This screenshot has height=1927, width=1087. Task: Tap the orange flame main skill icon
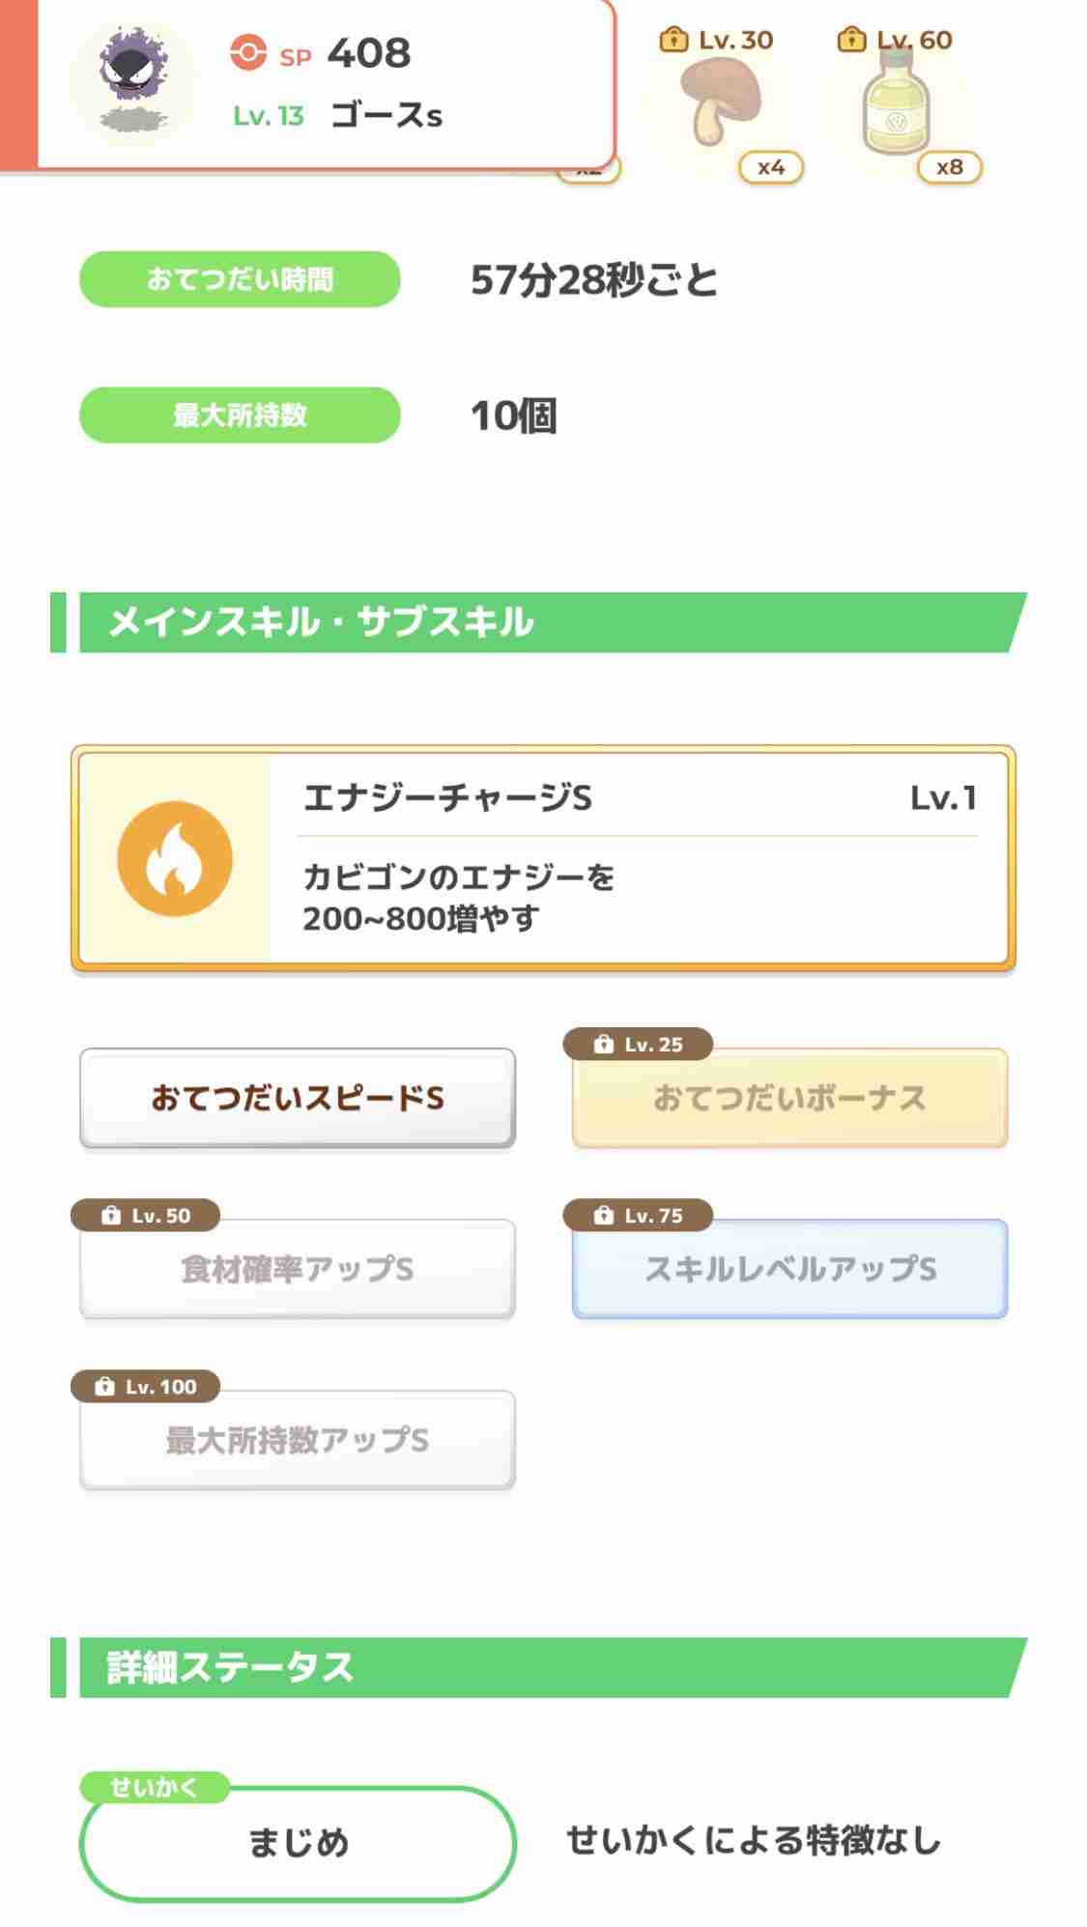[175, 858]
